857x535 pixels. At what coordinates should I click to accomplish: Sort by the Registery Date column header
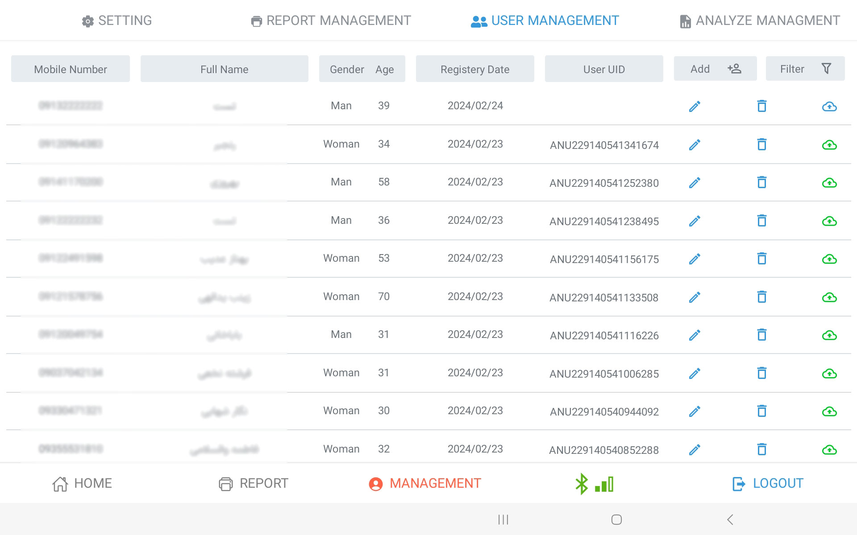click(x=474, y=69)
